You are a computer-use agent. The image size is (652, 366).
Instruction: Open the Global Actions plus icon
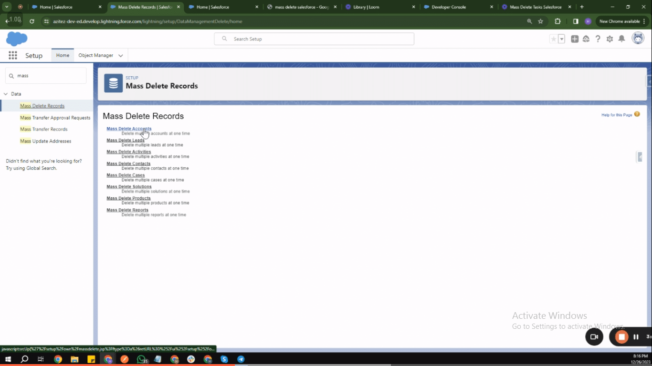575,39
